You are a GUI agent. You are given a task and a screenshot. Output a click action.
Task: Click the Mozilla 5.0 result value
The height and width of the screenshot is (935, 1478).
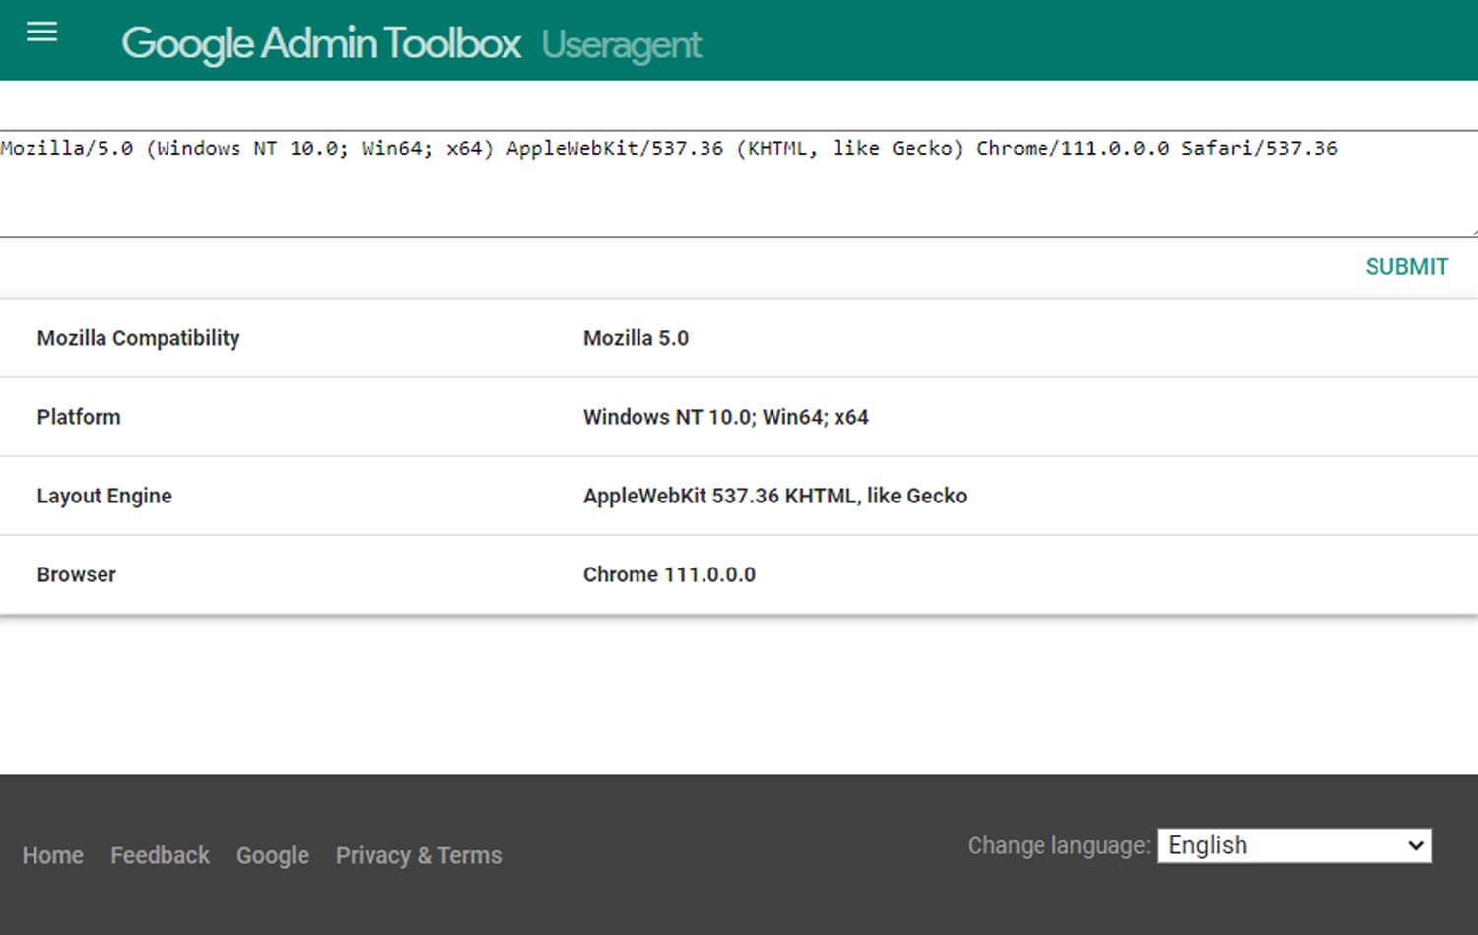coord(636,338)
